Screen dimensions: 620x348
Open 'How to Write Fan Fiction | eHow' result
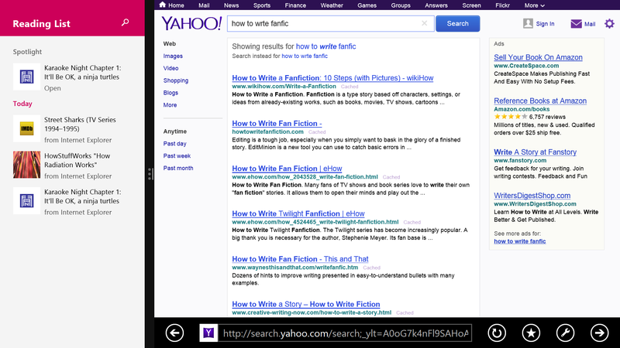pos(287,169)
